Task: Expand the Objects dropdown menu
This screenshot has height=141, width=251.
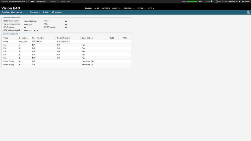Action: [117, 8]
